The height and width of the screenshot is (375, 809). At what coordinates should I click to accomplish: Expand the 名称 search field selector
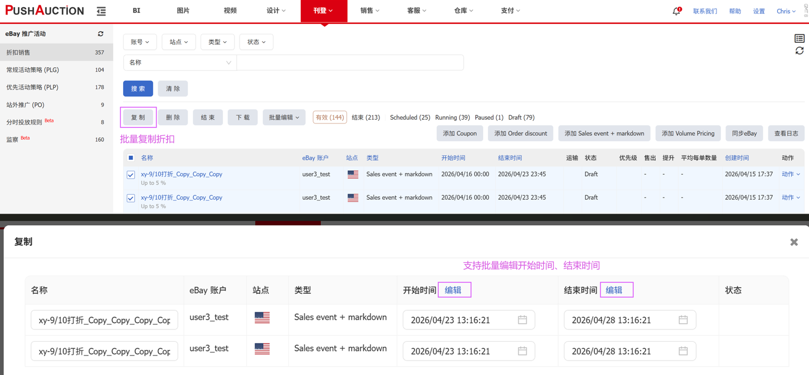(179, 63)
